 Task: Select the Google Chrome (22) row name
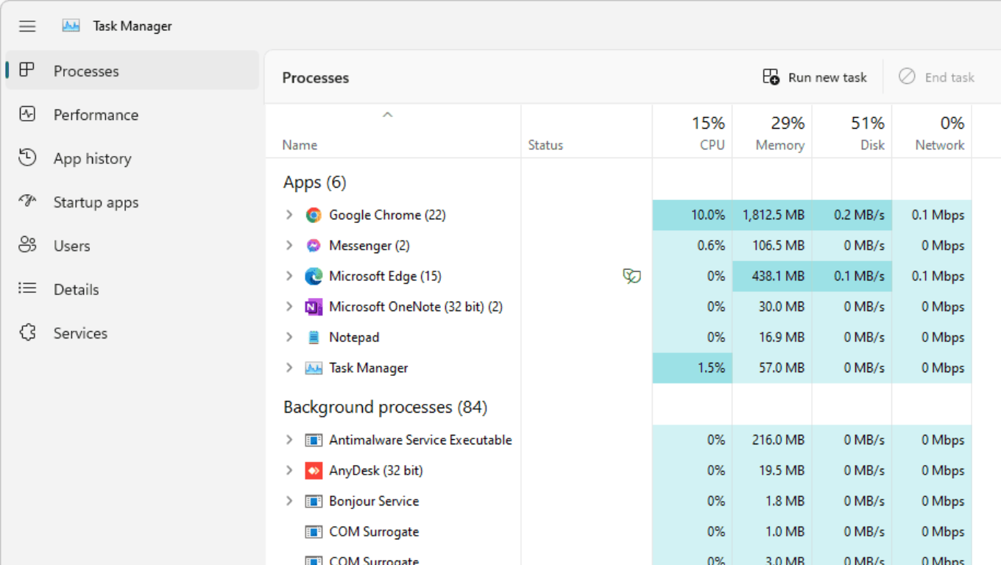(x=387, y=215)
